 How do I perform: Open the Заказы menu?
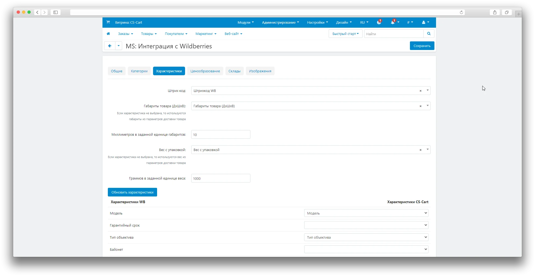tap(126, 34)
